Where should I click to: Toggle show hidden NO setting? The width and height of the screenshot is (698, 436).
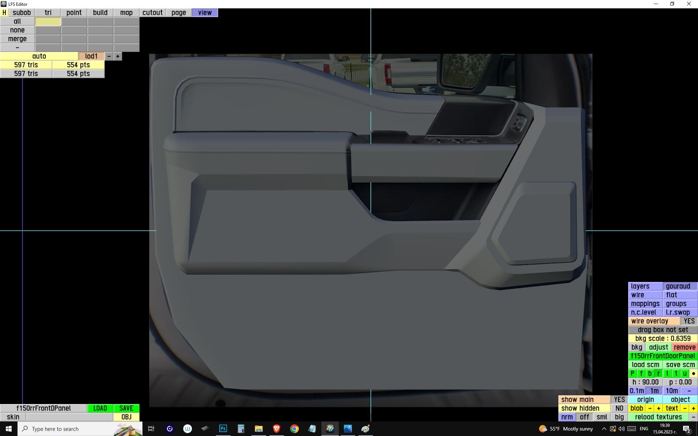coord(619,408)
